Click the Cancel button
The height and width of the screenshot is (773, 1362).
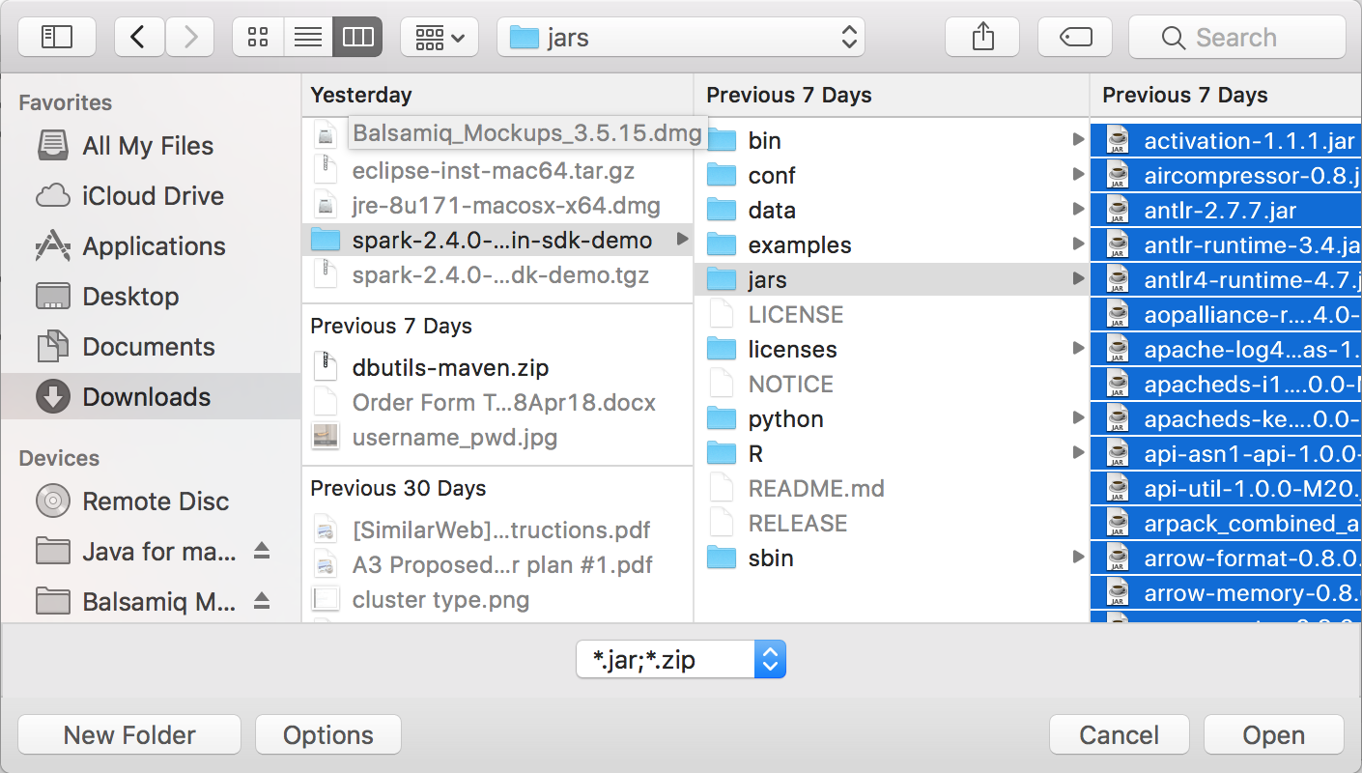(x=1119, y=734)
